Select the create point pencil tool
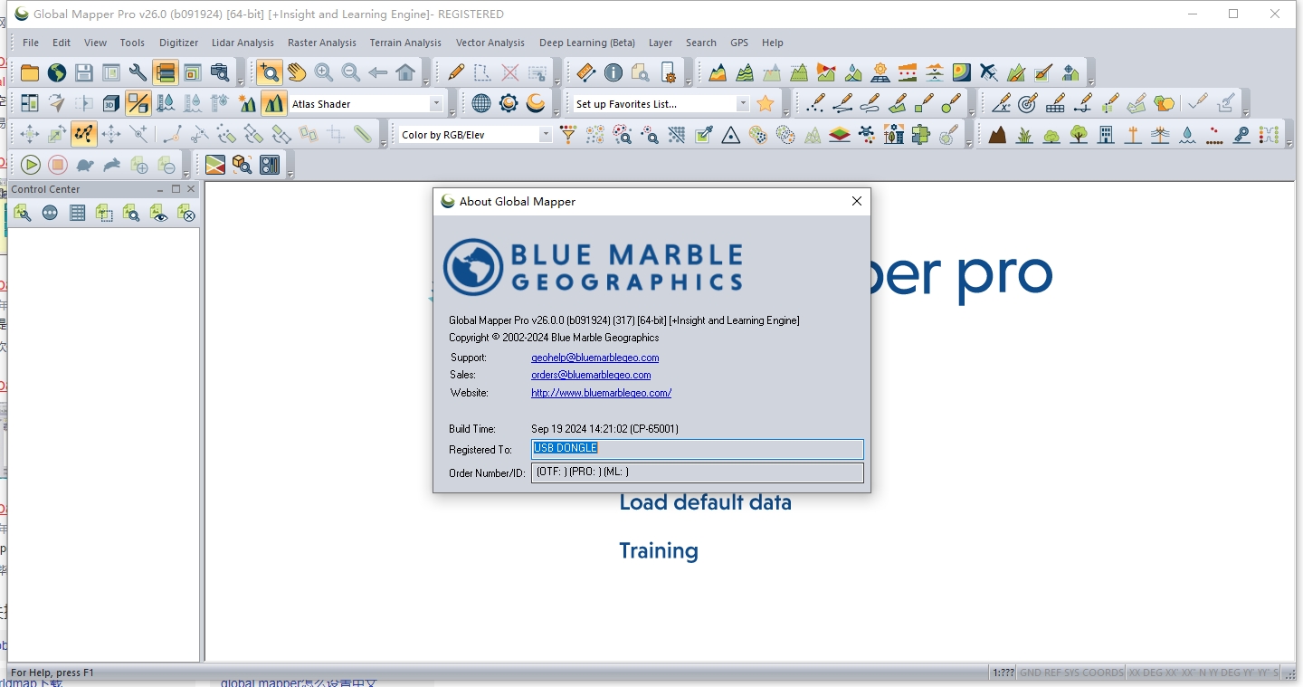The image size is (1303, 687). (815, 104)
